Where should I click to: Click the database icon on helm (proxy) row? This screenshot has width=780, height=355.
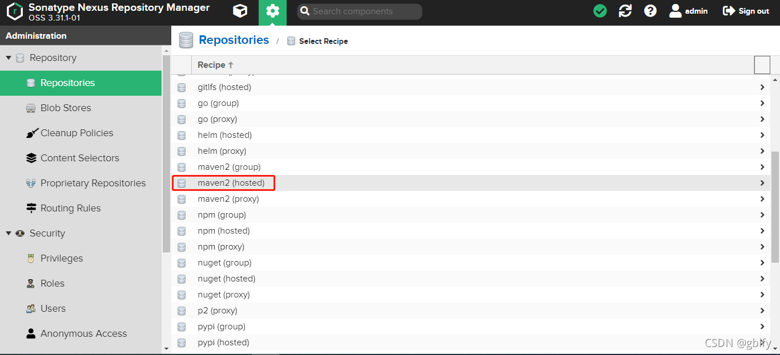[182, 151]
